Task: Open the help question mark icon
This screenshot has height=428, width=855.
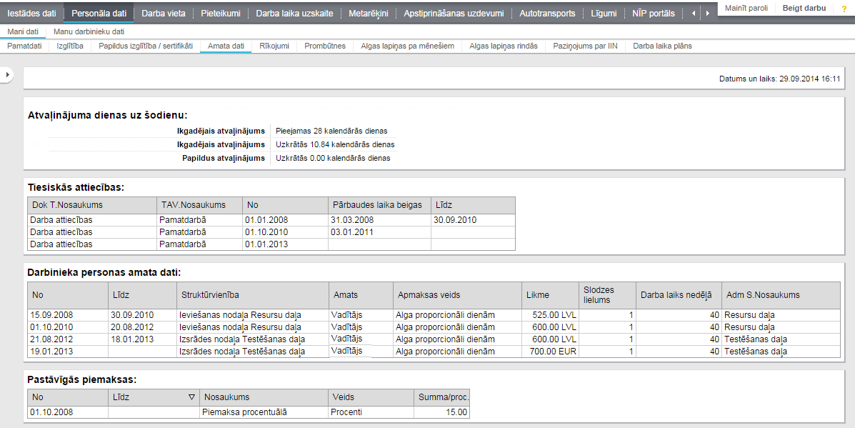Action: [844, 9]
